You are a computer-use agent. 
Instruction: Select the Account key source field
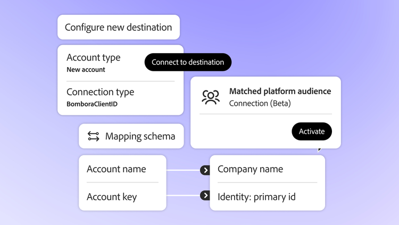[x=112, y=197]
